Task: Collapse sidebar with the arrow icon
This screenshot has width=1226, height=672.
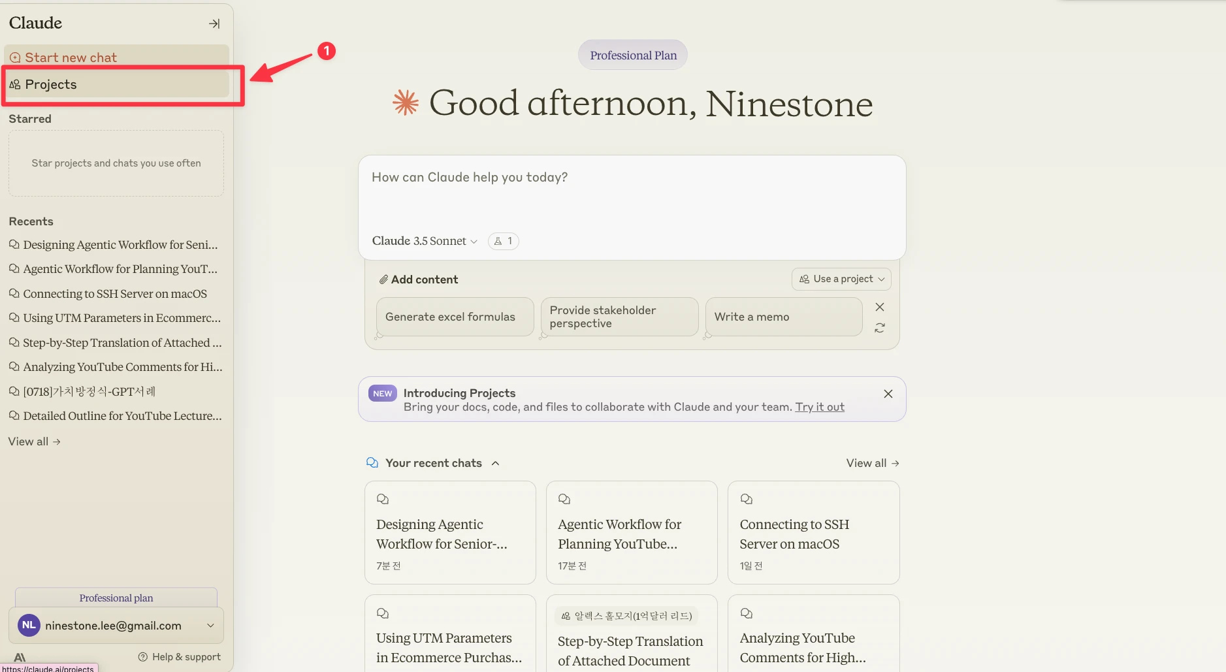Action: (214, 24)
